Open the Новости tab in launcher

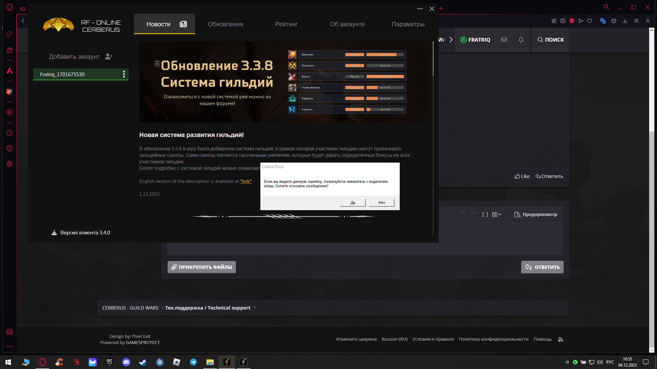(165, 24)
